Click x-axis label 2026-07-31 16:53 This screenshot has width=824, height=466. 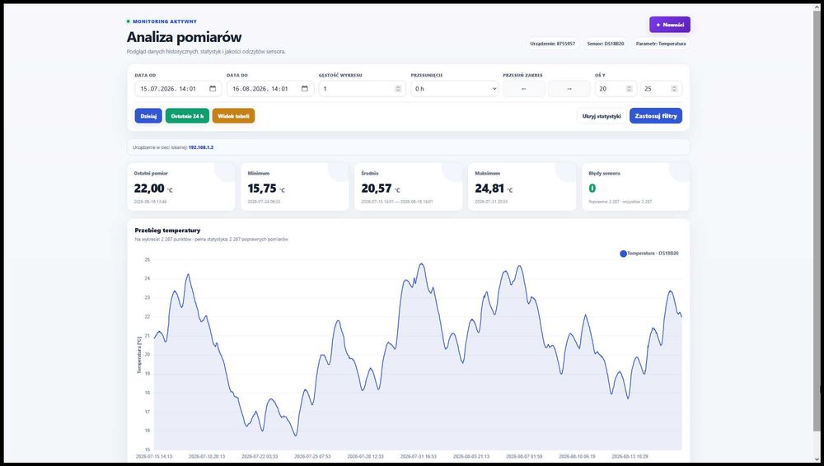(x=419, y=457)
